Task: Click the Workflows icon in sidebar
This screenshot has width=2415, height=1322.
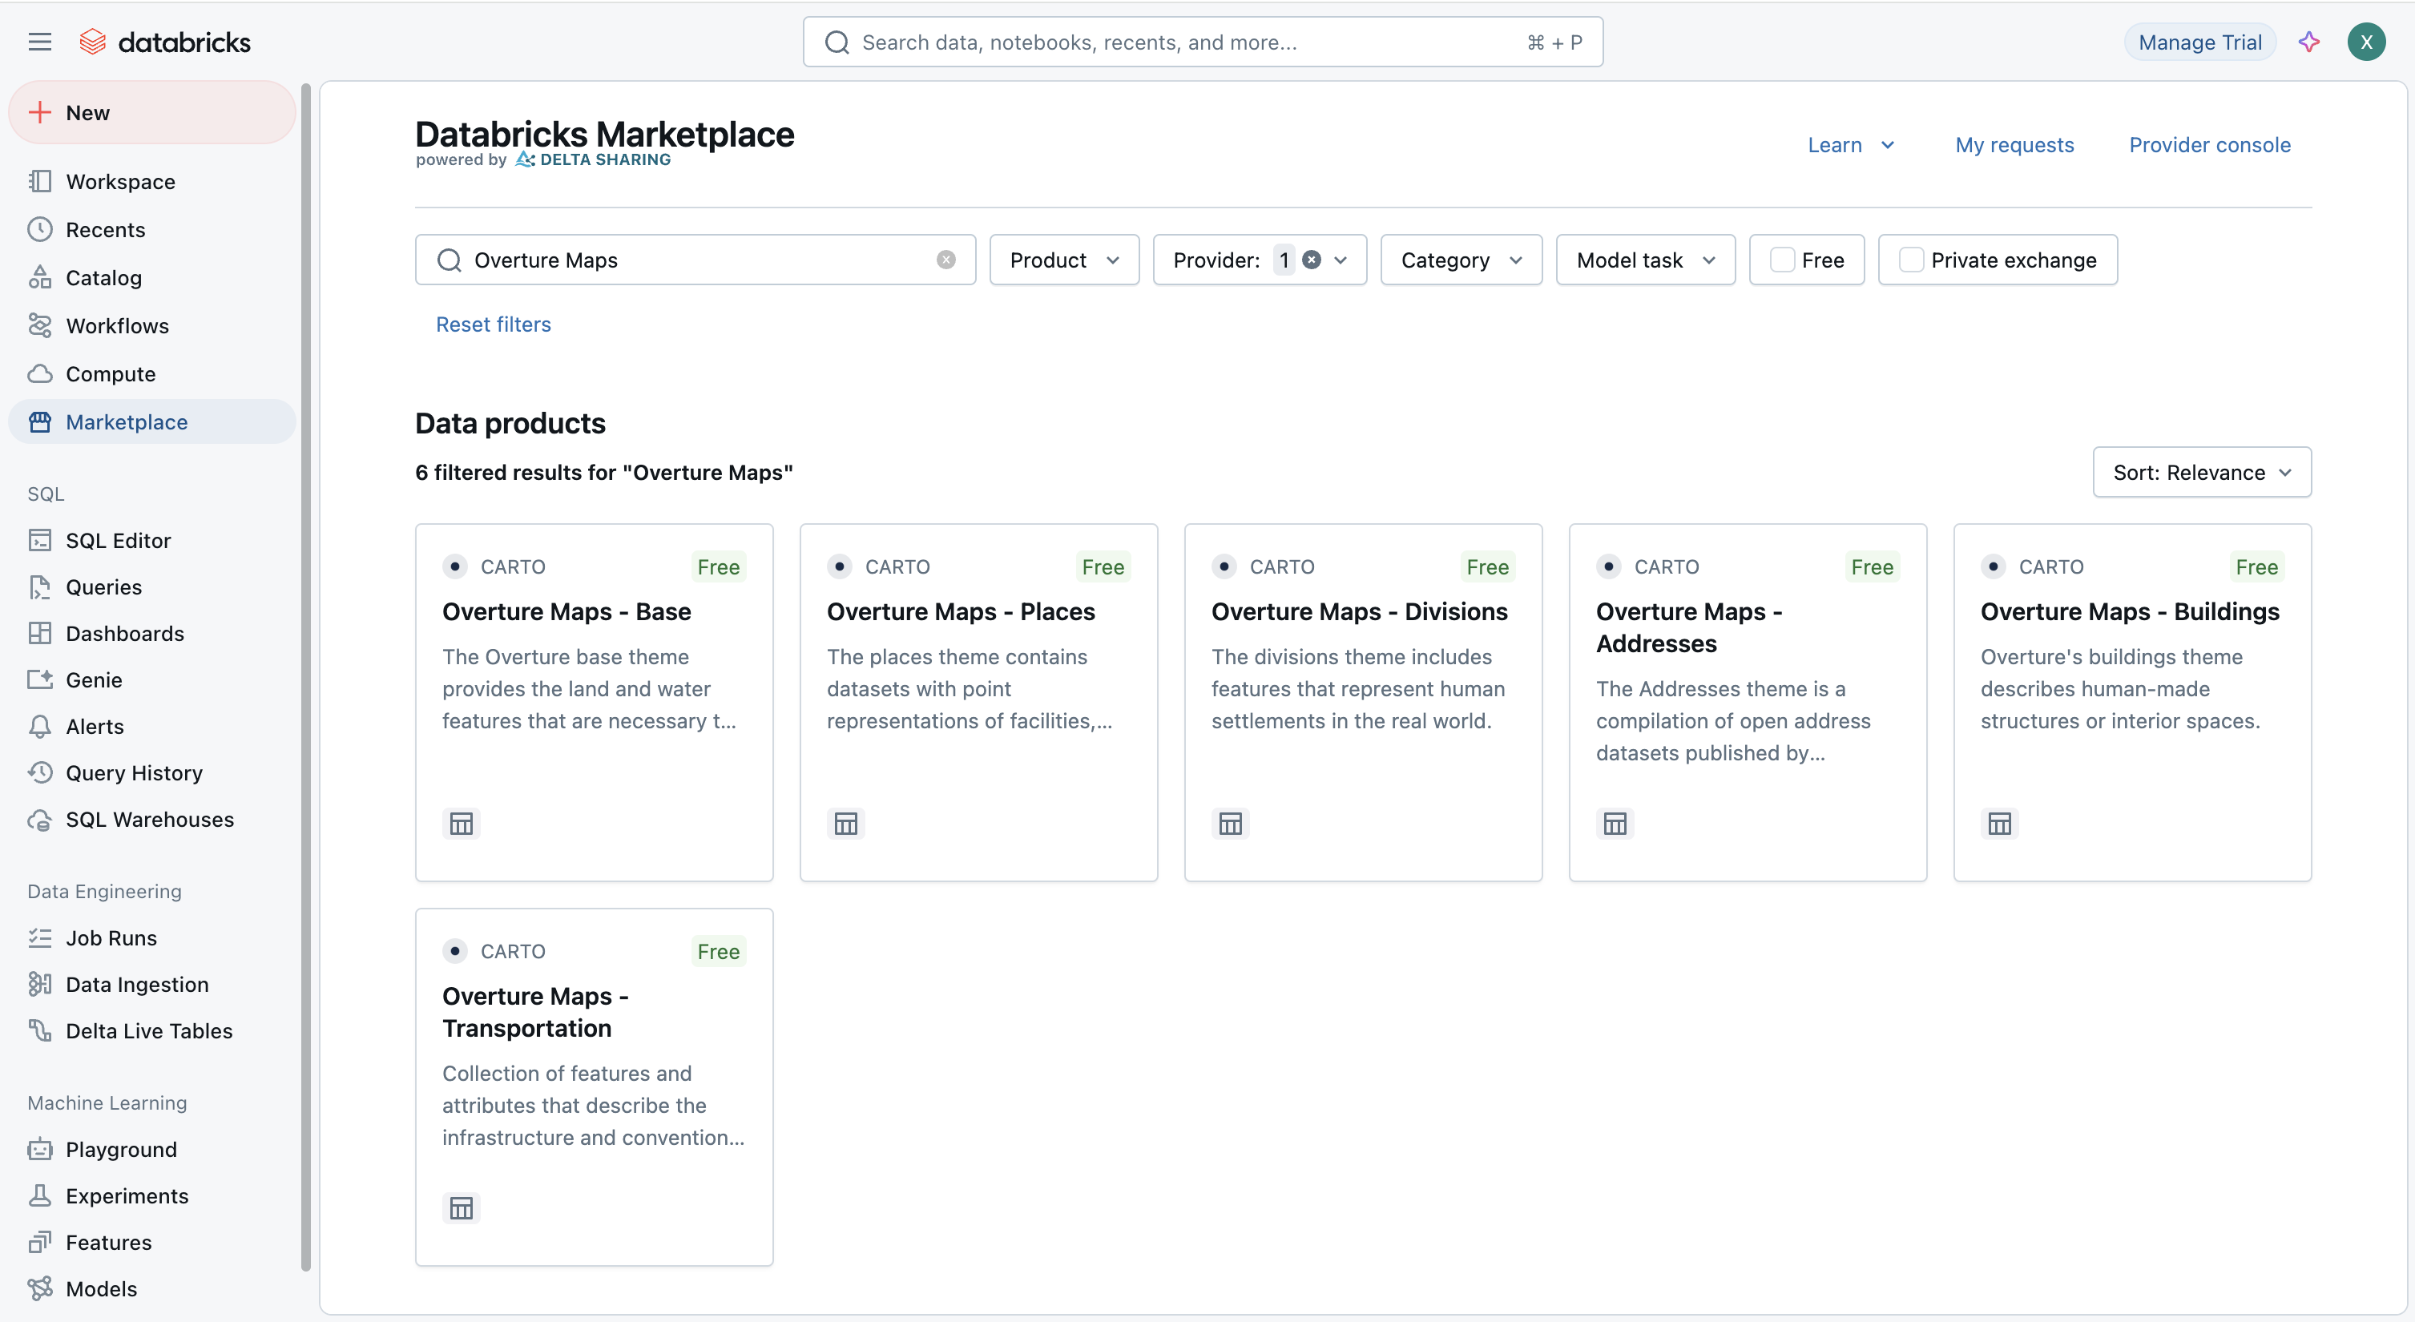Action: coord(39,325)
